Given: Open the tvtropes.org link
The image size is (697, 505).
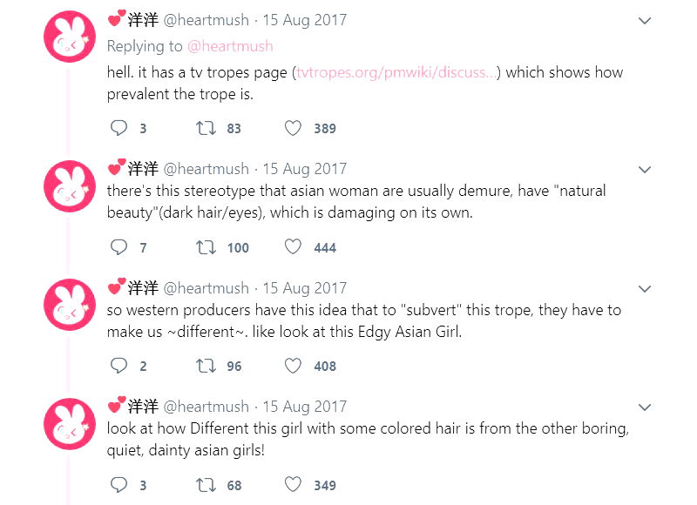Looking at the screenshot, I should click(x=396, y=72).
